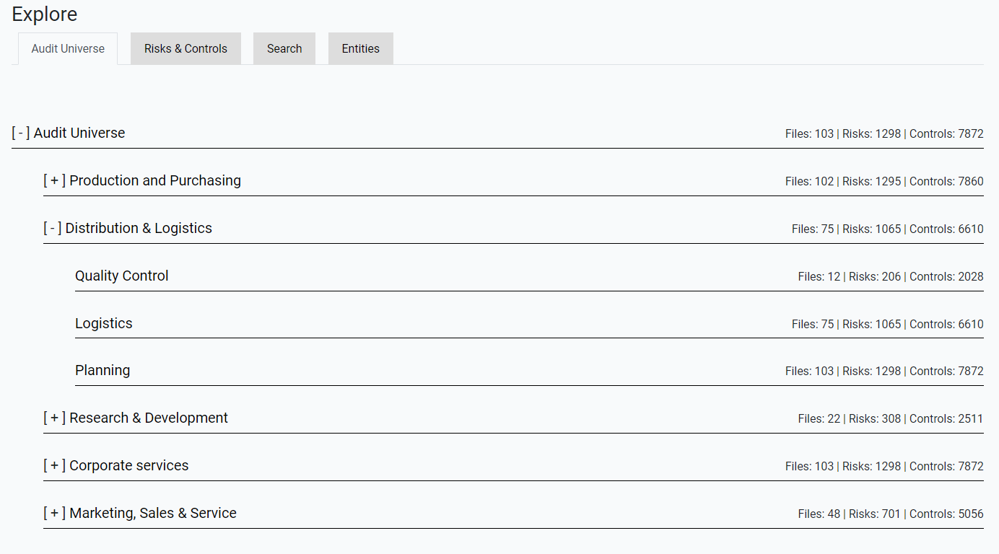Click the Explore page heading
This screenshot has width=999, height=554.
[x=45, y=14]
